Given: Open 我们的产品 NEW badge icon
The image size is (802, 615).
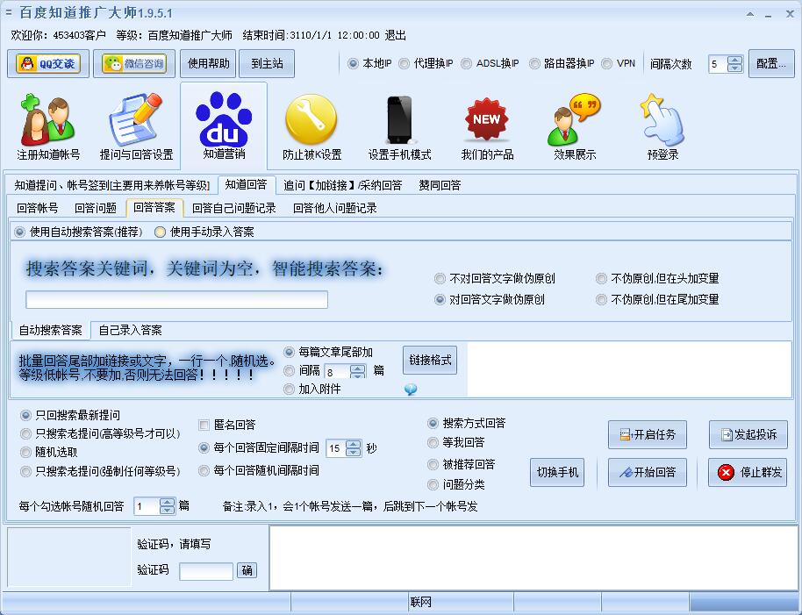Looking at the screenshot, I should [487, 121].
